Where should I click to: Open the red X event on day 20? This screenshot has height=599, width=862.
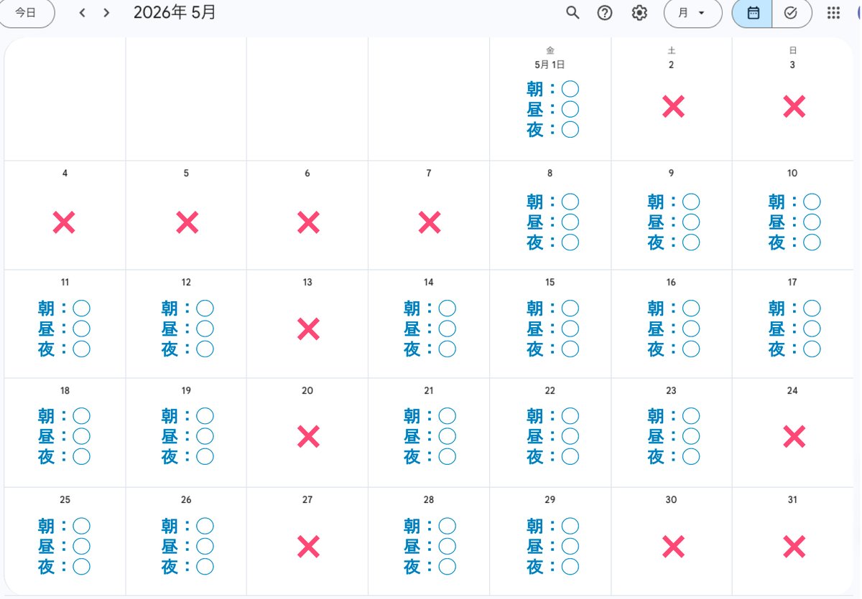coord(308,436)
